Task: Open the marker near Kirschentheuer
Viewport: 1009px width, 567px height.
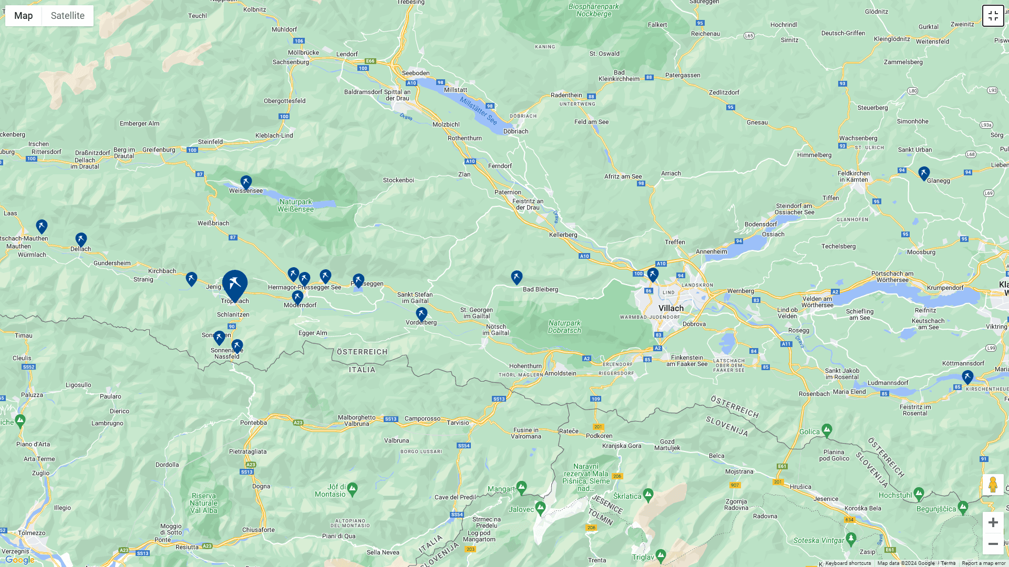Action: pos(967,377)
